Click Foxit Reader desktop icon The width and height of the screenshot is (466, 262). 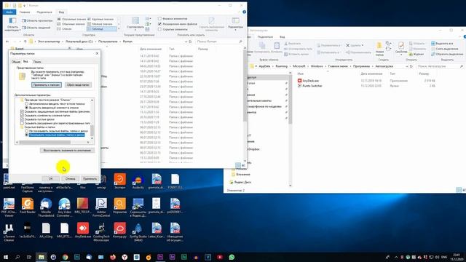28,206
